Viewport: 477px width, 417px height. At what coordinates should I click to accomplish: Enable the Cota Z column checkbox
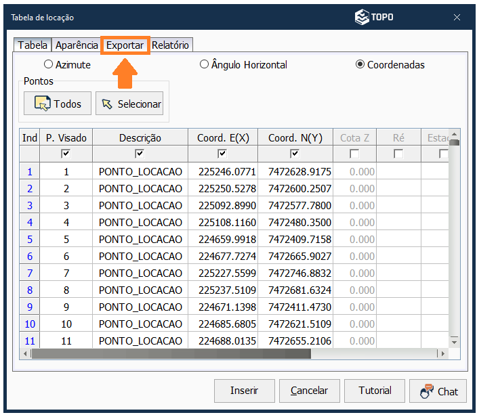[354, 154]
